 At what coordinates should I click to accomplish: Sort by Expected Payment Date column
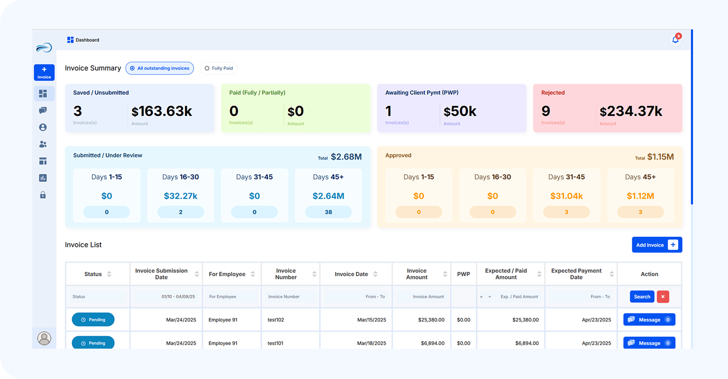(612, 274)
